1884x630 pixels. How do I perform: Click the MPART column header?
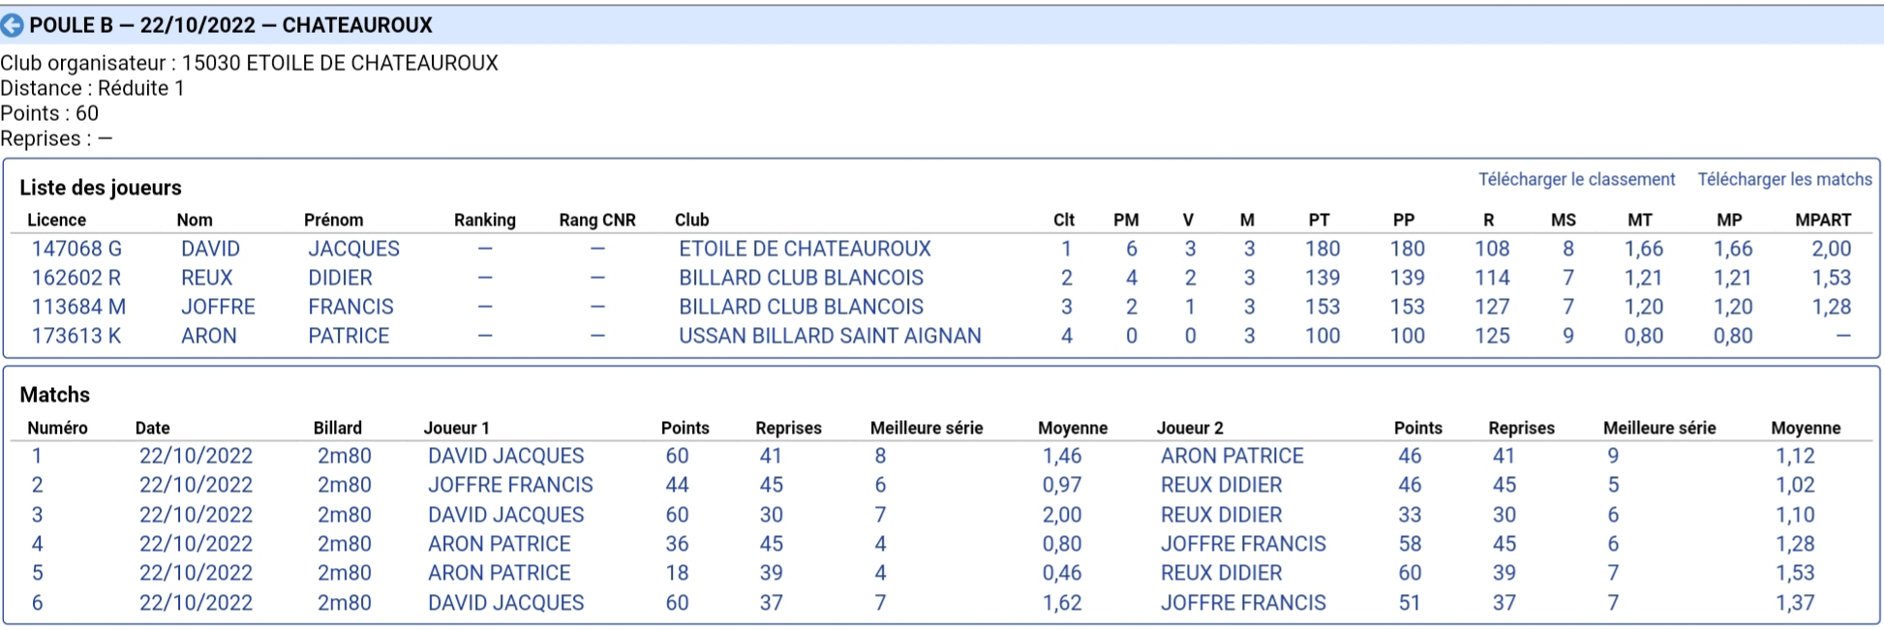tap(1823, 220)
